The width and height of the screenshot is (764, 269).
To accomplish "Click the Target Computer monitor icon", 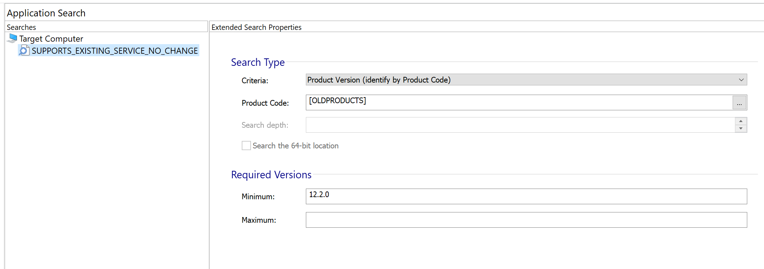I will (x=12, y=38).
